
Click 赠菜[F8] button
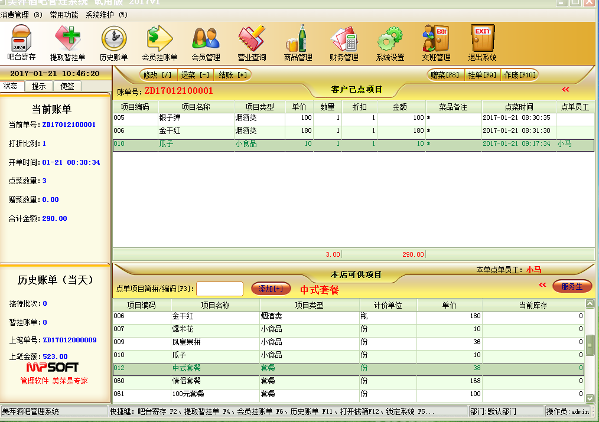coord(445,75)
